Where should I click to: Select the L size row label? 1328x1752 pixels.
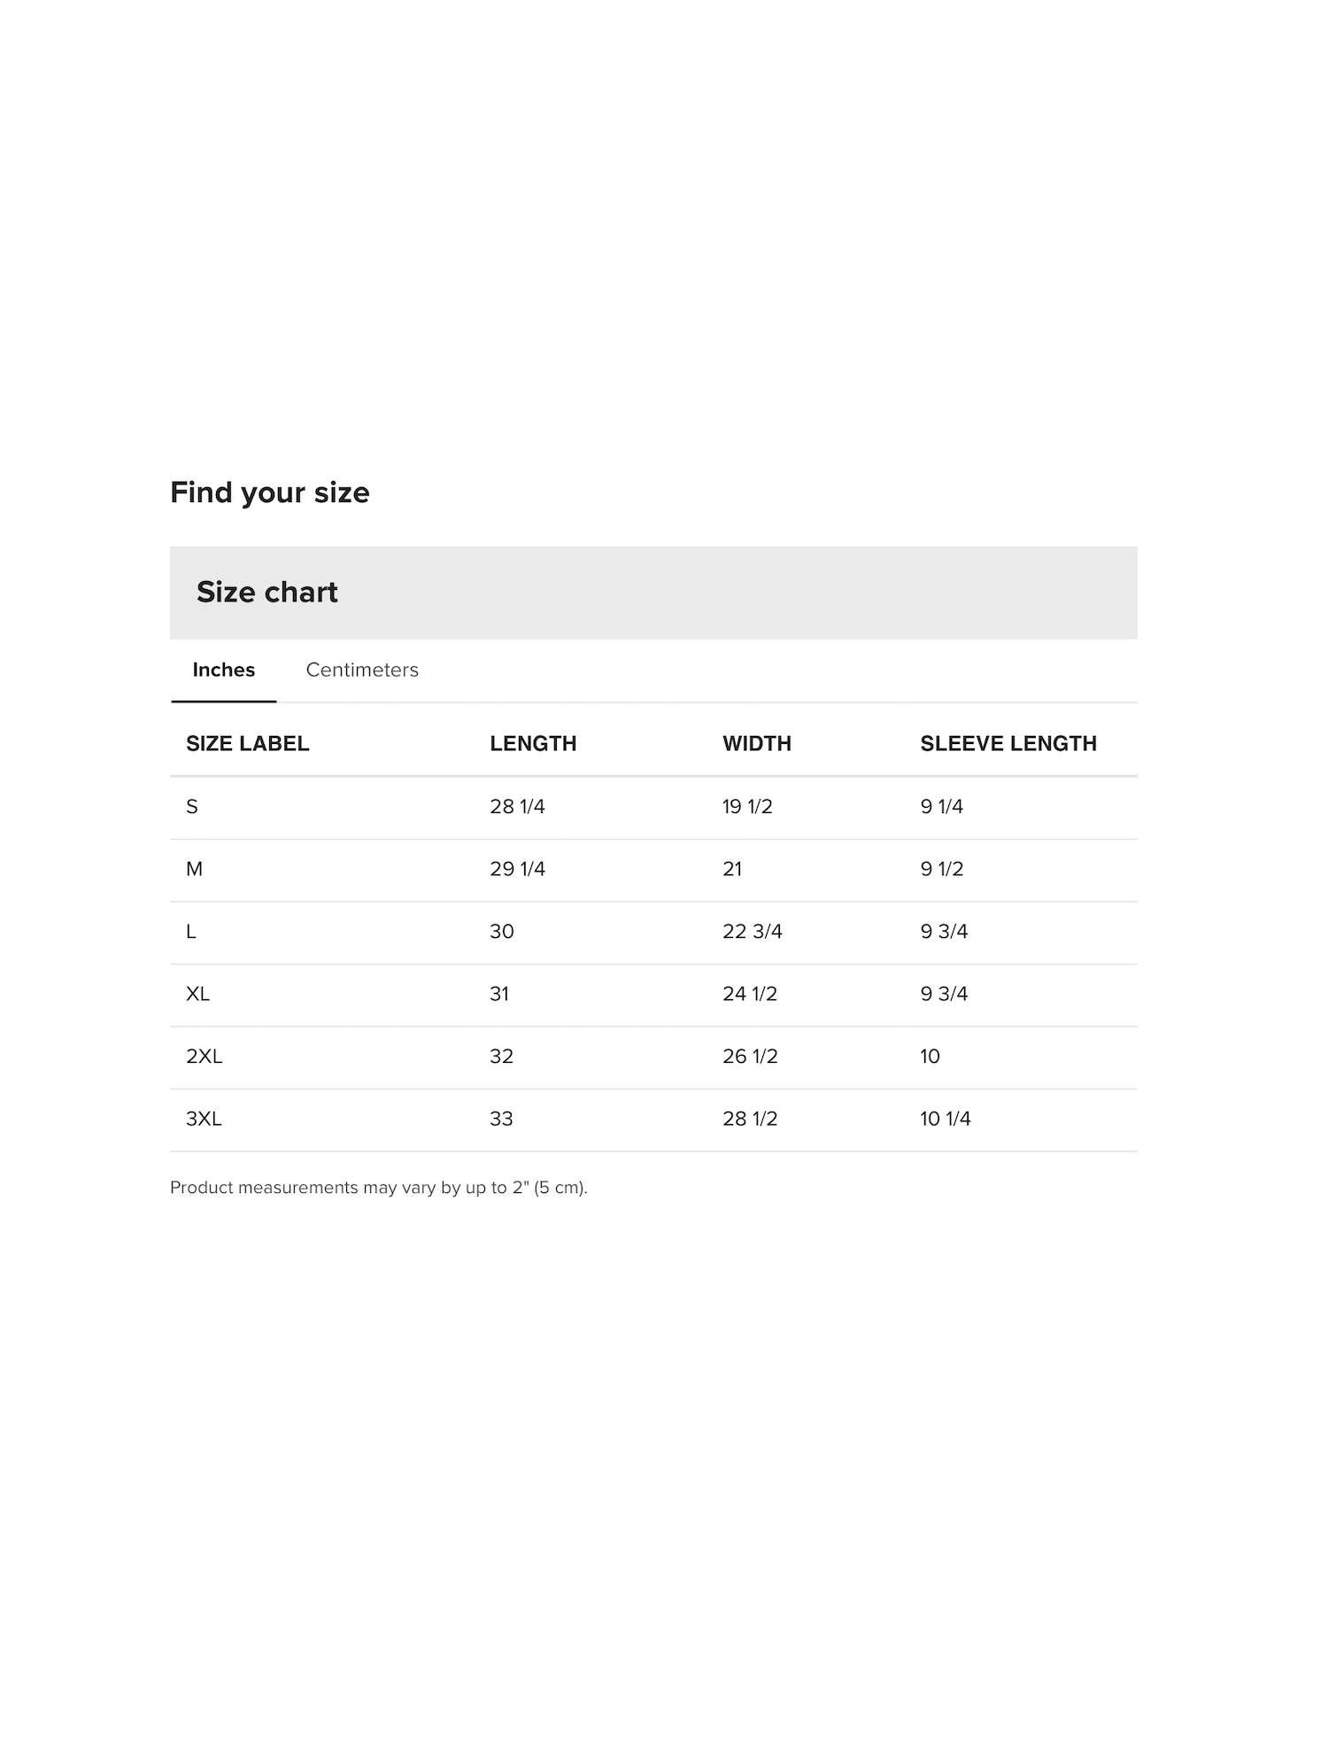tap(190, 932)
